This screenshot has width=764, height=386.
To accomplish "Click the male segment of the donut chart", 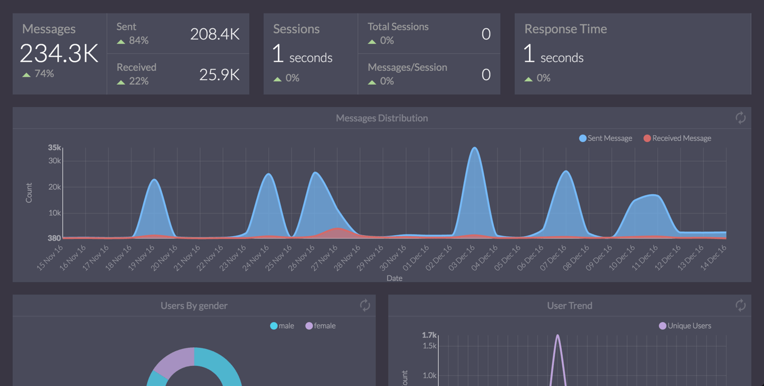I will pos(222,365).
